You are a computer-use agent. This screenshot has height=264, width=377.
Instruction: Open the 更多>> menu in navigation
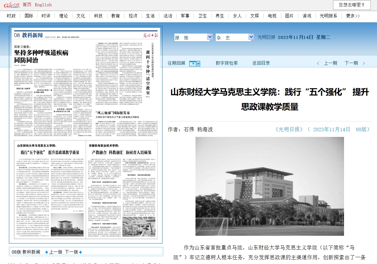point(353,16)
